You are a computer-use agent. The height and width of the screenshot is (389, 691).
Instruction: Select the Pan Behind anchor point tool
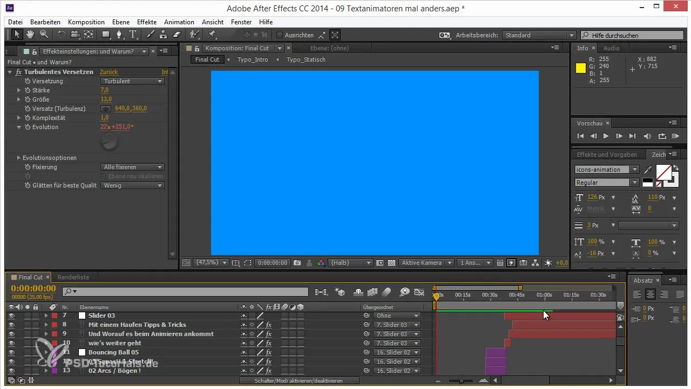coord(88,35)
